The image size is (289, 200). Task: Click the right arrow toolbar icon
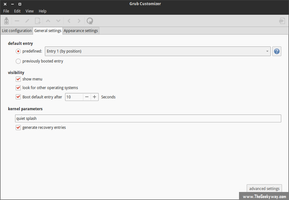pos(79,21)
